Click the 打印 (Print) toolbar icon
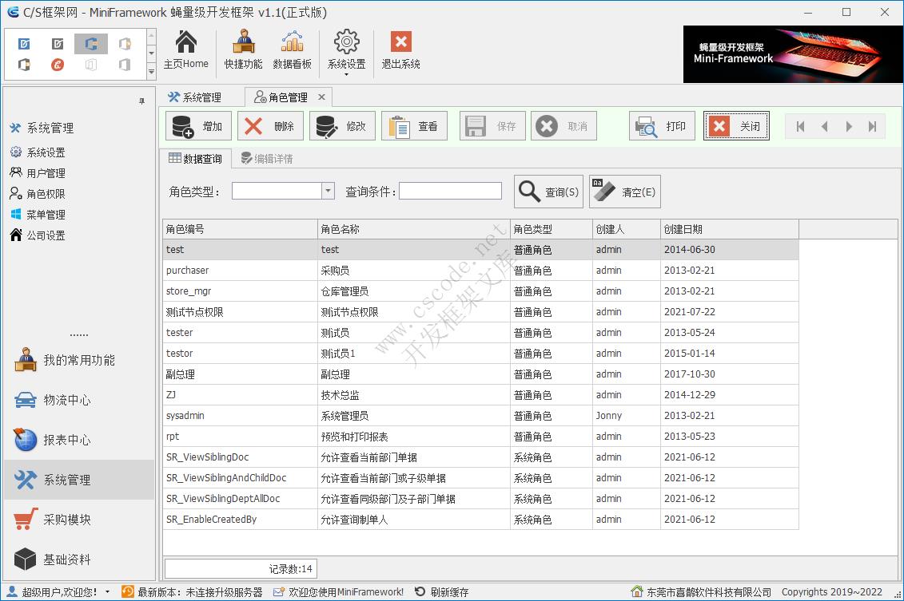The height and width of the screenshot is (601, 904). coord(662,125)
